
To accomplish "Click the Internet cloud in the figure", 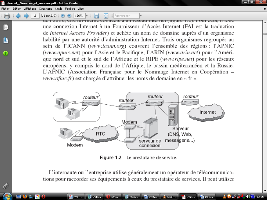I will coord(206,112).
